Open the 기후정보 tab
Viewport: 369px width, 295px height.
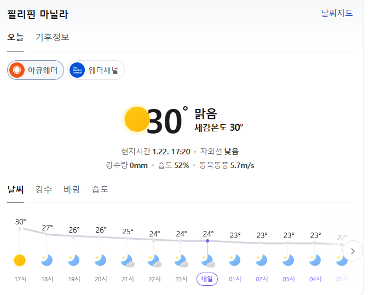click(53, 37)
